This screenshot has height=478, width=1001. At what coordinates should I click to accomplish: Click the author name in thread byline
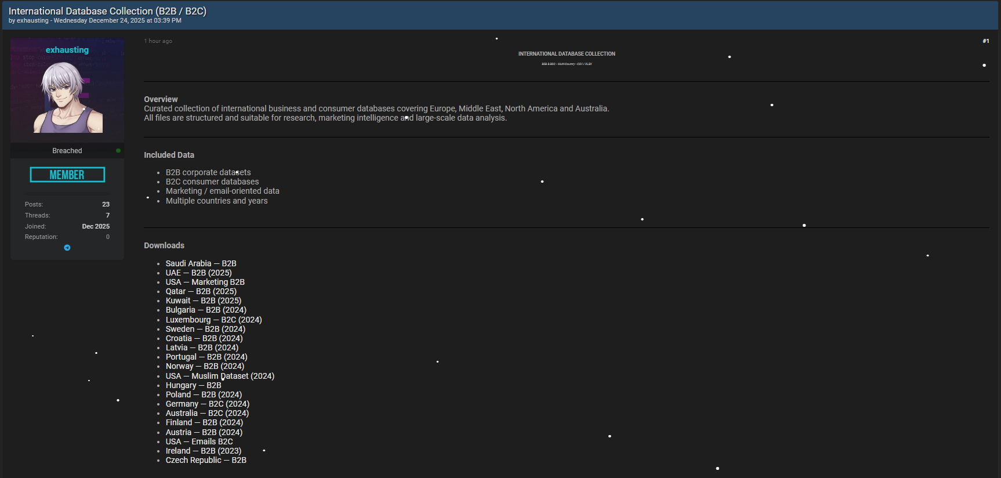tap(32, 21)
